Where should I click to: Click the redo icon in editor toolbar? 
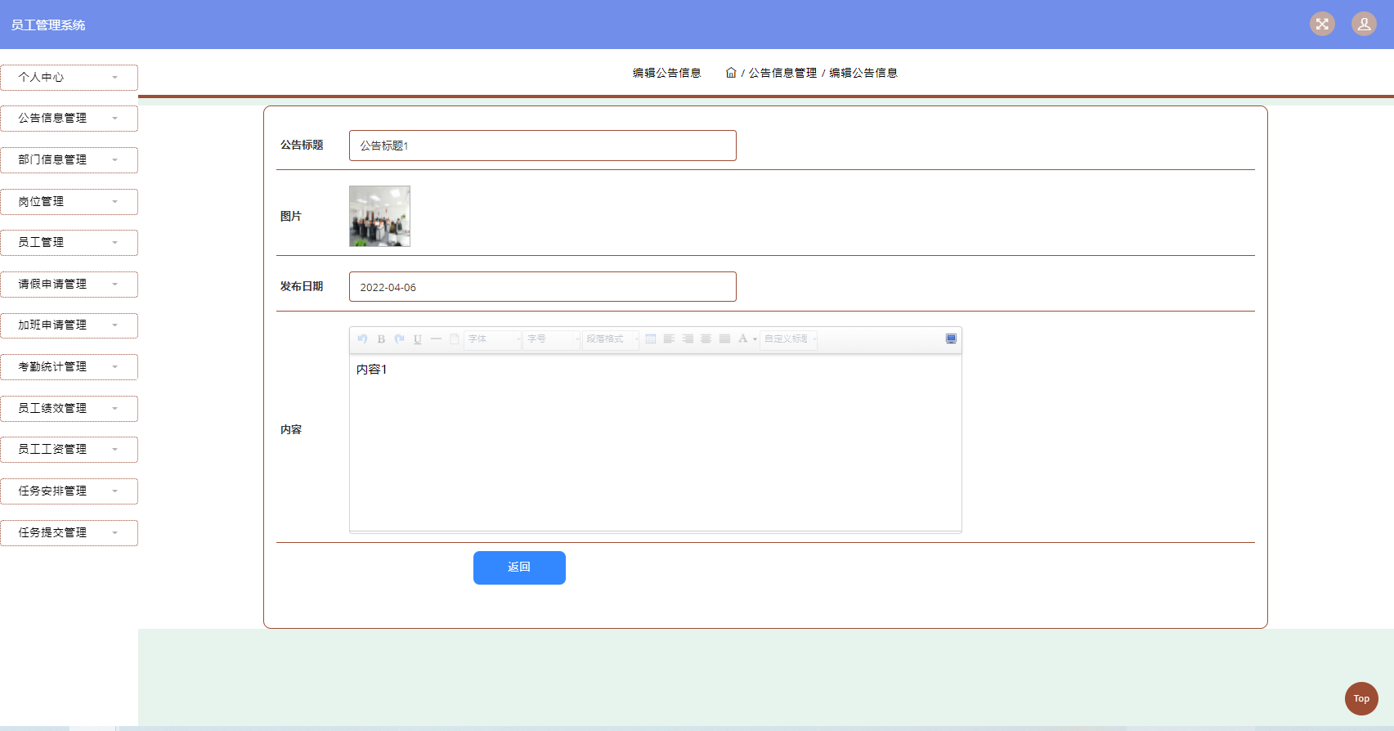pyautogui.click(x=399, y=339)
